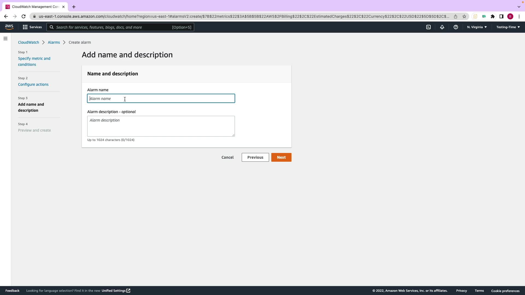Click the Previous button
This screenshot has height=295, width=525.
point(255,157)
